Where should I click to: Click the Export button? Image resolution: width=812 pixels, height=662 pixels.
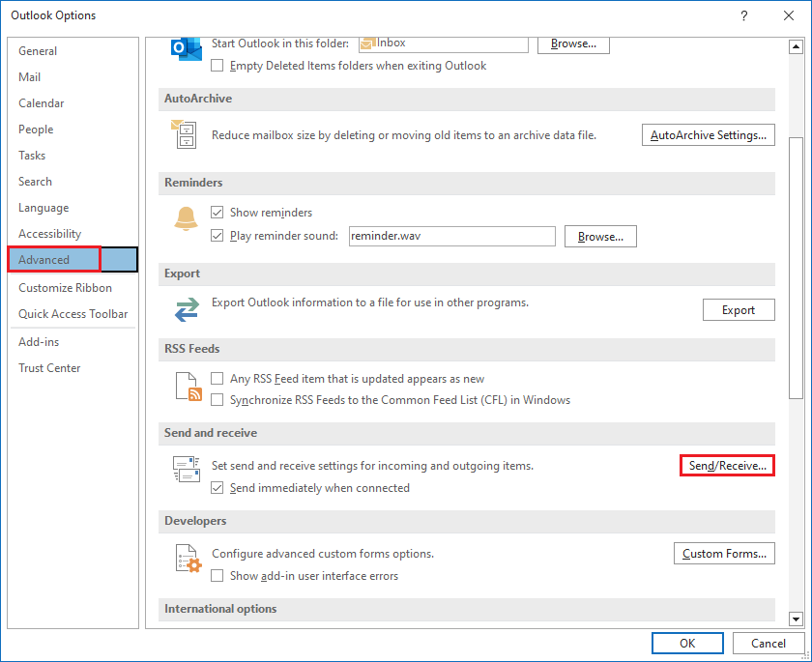(739, 309)
